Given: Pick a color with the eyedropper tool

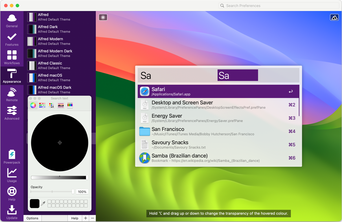Looking at the screenshot, I should (x=43, y=203).
